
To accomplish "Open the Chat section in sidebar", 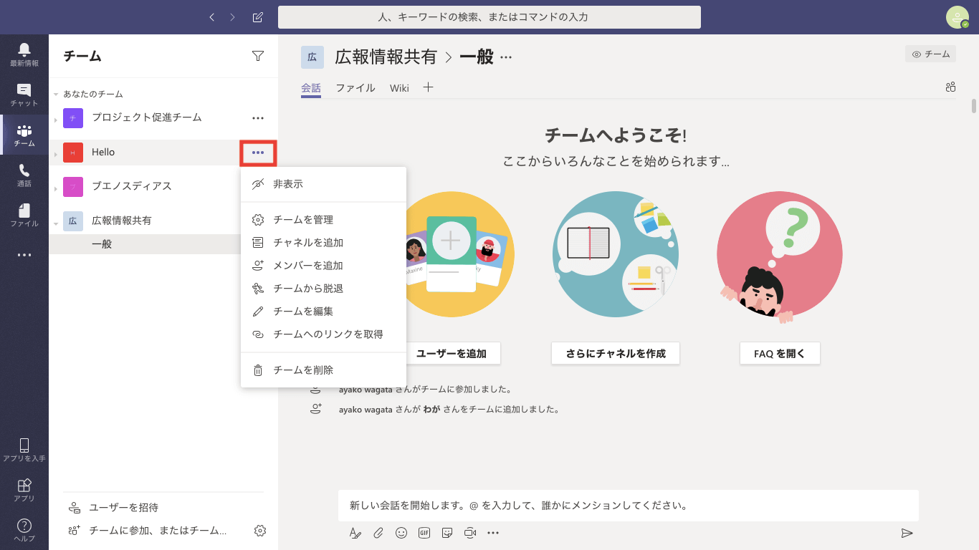I will point(24,95).
